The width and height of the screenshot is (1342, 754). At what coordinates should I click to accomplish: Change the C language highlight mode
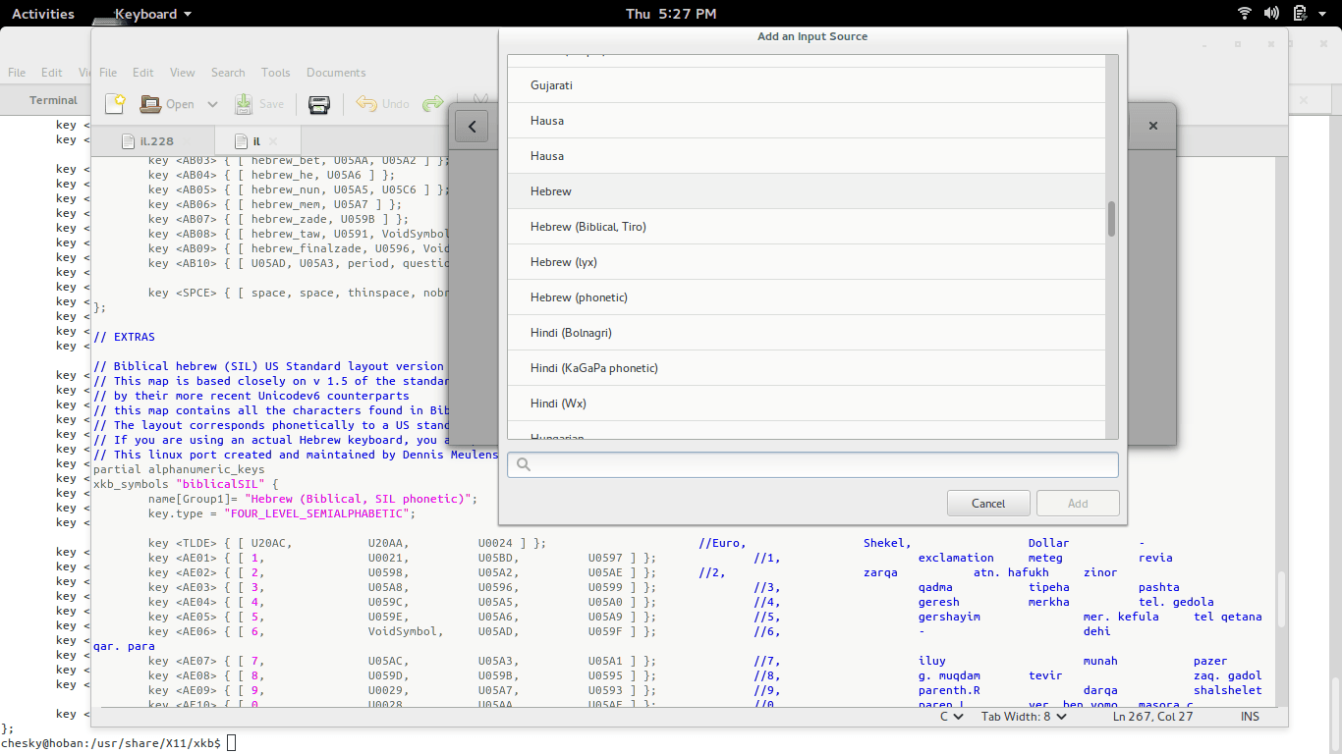tap(951, 717)
